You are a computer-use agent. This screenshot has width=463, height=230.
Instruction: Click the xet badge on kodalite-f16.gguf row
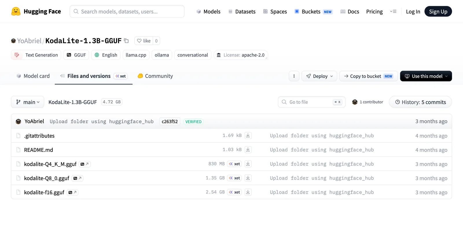[x=234, y=192]
